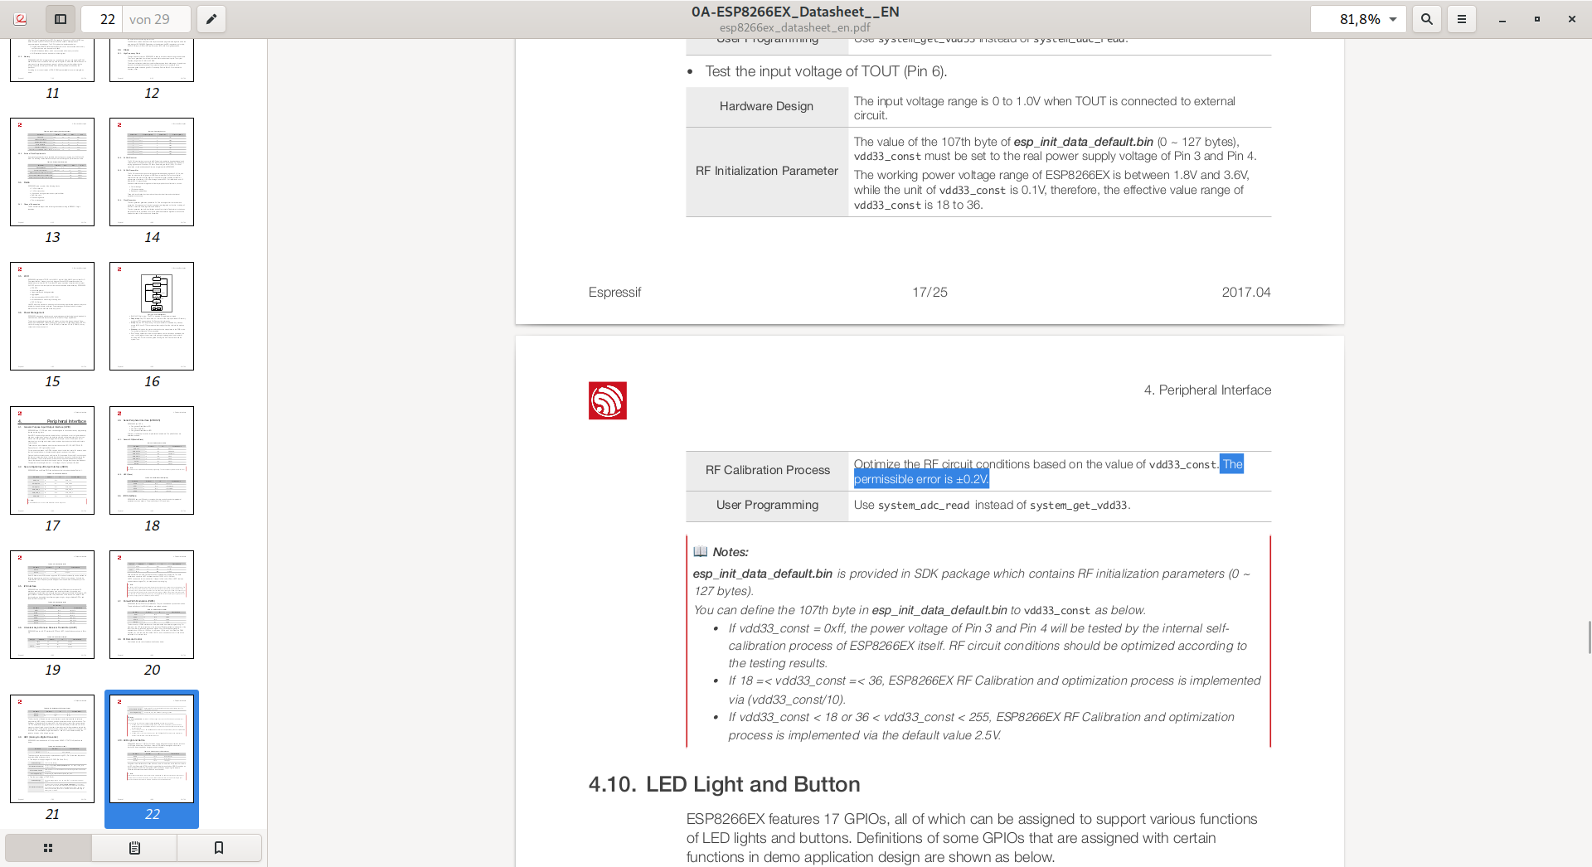Screen dimensions: 1592x867
Task: Open the hamburger menu
Action: [1462, 19]
